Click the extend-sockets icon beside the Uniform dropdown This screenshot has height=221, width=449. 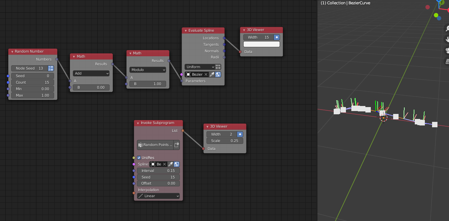(218, 67)
